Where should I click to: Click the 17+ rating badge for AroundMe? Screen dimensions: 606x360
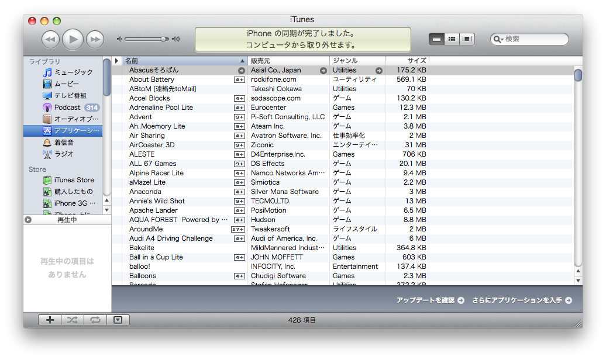[x=238, y=230]
